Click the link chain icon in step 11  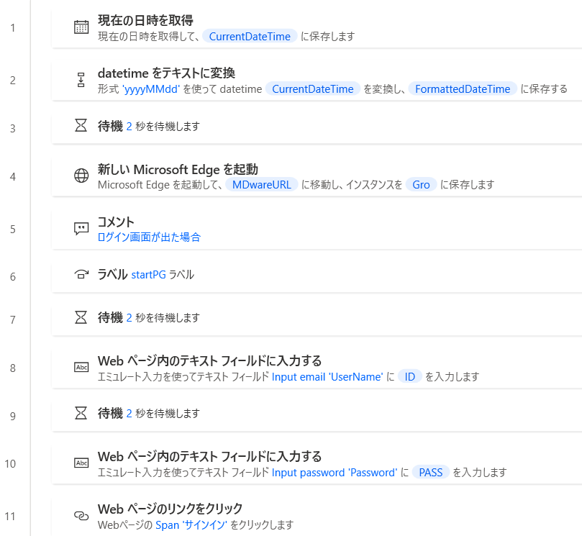pyautogui.click(x=81, y=516)
